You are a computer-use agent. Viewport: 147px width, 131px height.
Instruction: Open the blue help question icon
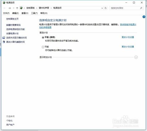144,17
